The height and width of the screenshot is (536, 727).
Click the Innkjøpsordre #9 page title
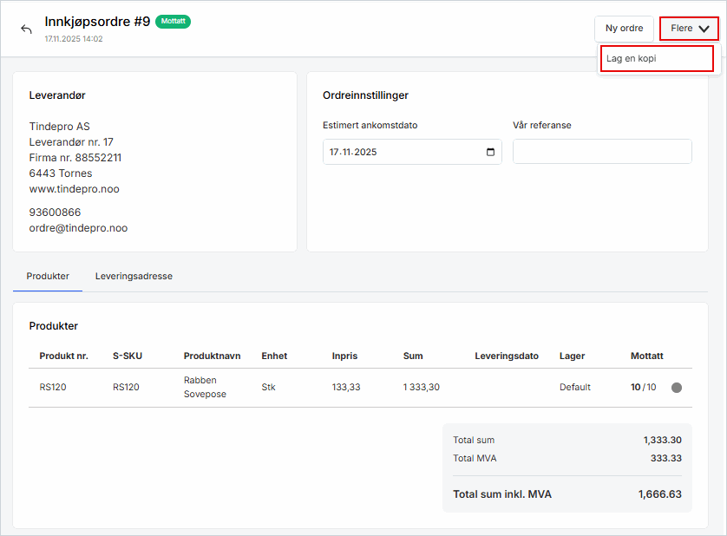coord(97,22)
